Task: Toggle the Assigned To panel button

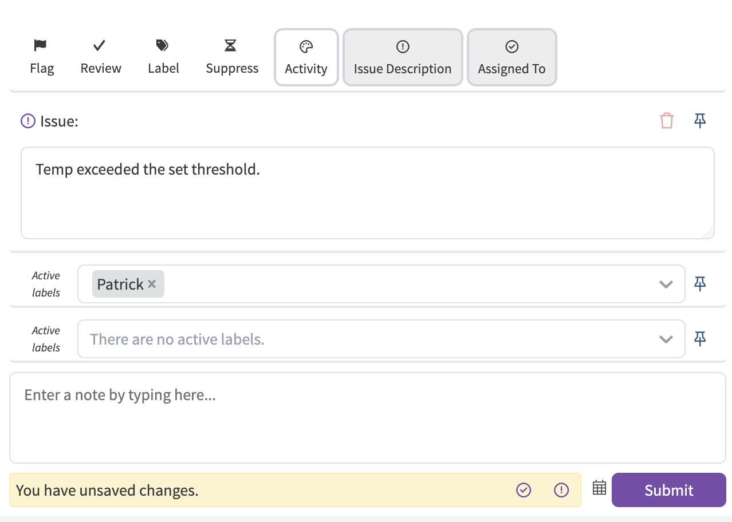Action: (512, 57)
